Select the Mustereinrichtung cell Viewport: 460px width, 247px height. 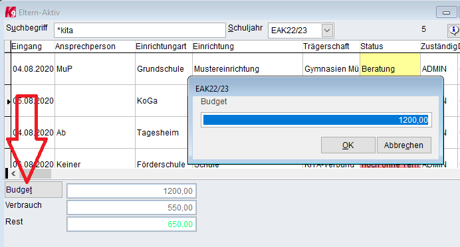[247, 69]
